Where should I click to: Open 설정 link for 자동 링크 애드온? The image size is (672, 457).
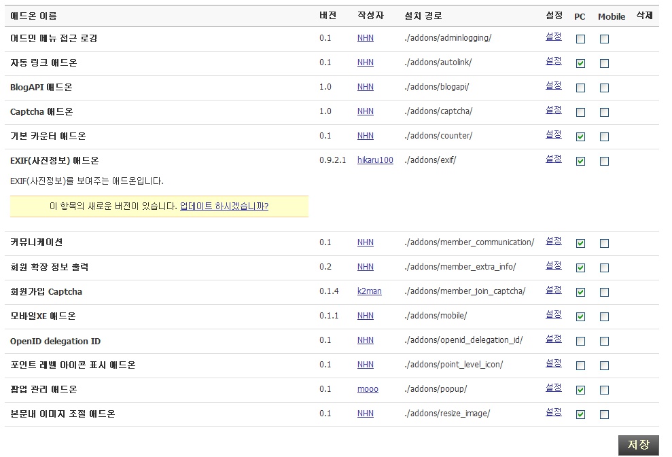pyautogui.click(x=553, y=61)
